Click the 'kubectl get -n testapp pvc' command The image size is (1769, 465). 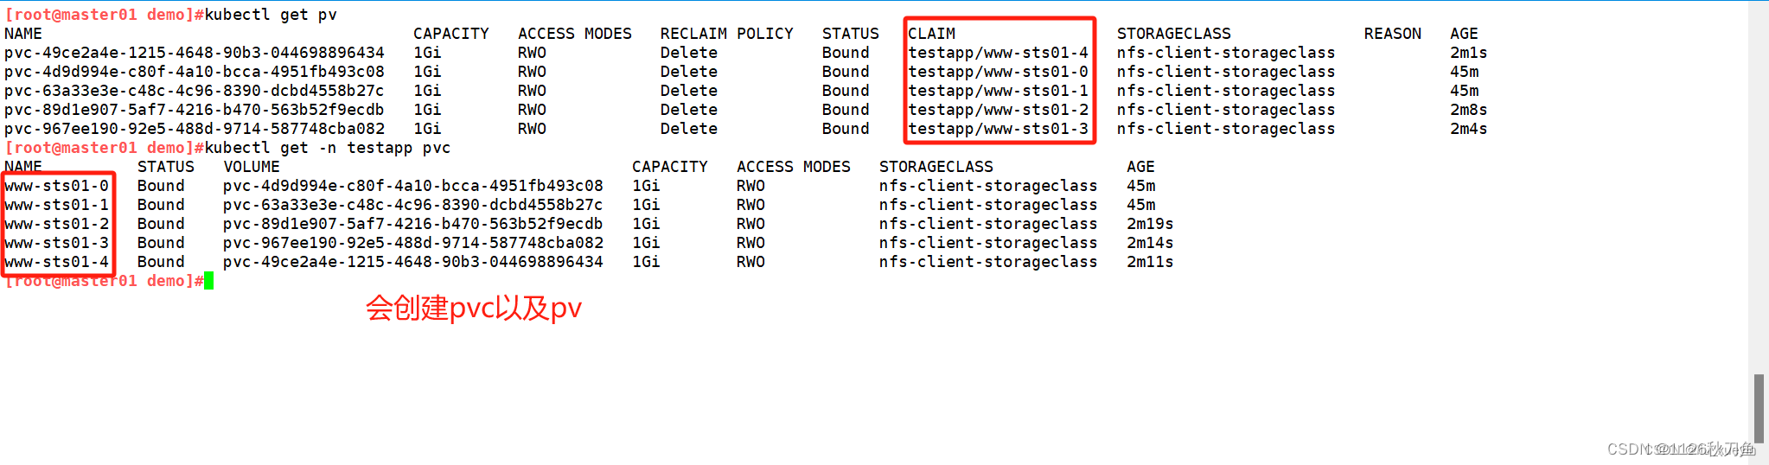pyautogui.click(x=328, y=148)
